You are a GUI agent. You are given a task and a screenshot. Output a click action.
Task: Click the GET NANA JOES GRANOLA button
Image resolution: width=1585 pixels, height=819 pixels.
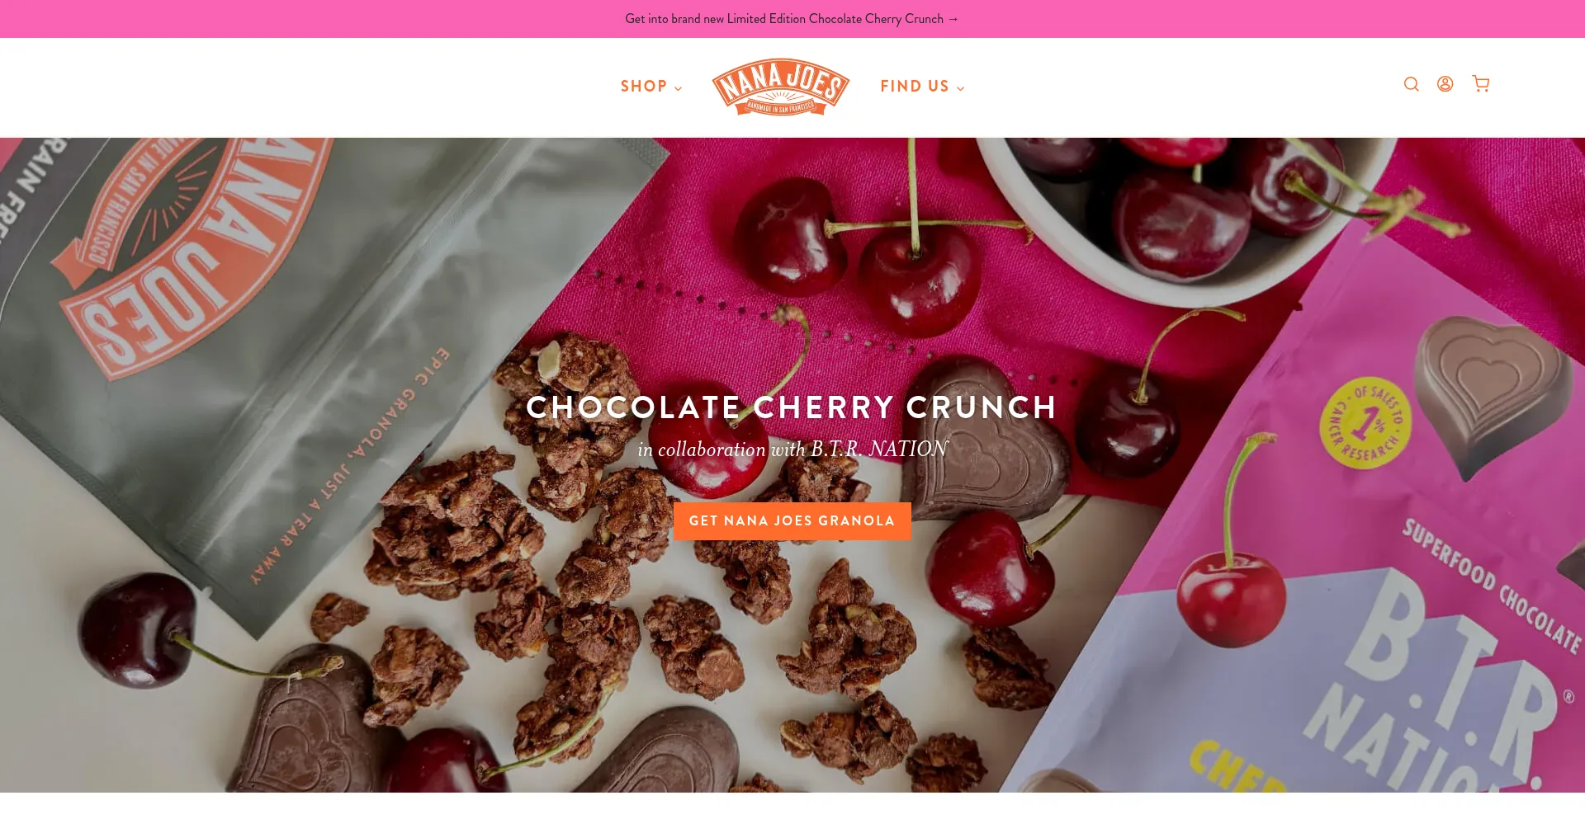click(x=792, y=521)
